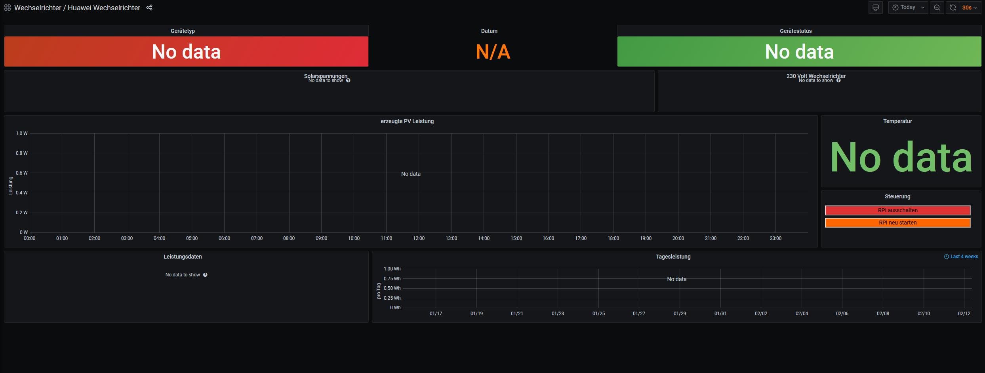
Task: Open the Wechselrichter folder breadcrumb
Action: 38,8
